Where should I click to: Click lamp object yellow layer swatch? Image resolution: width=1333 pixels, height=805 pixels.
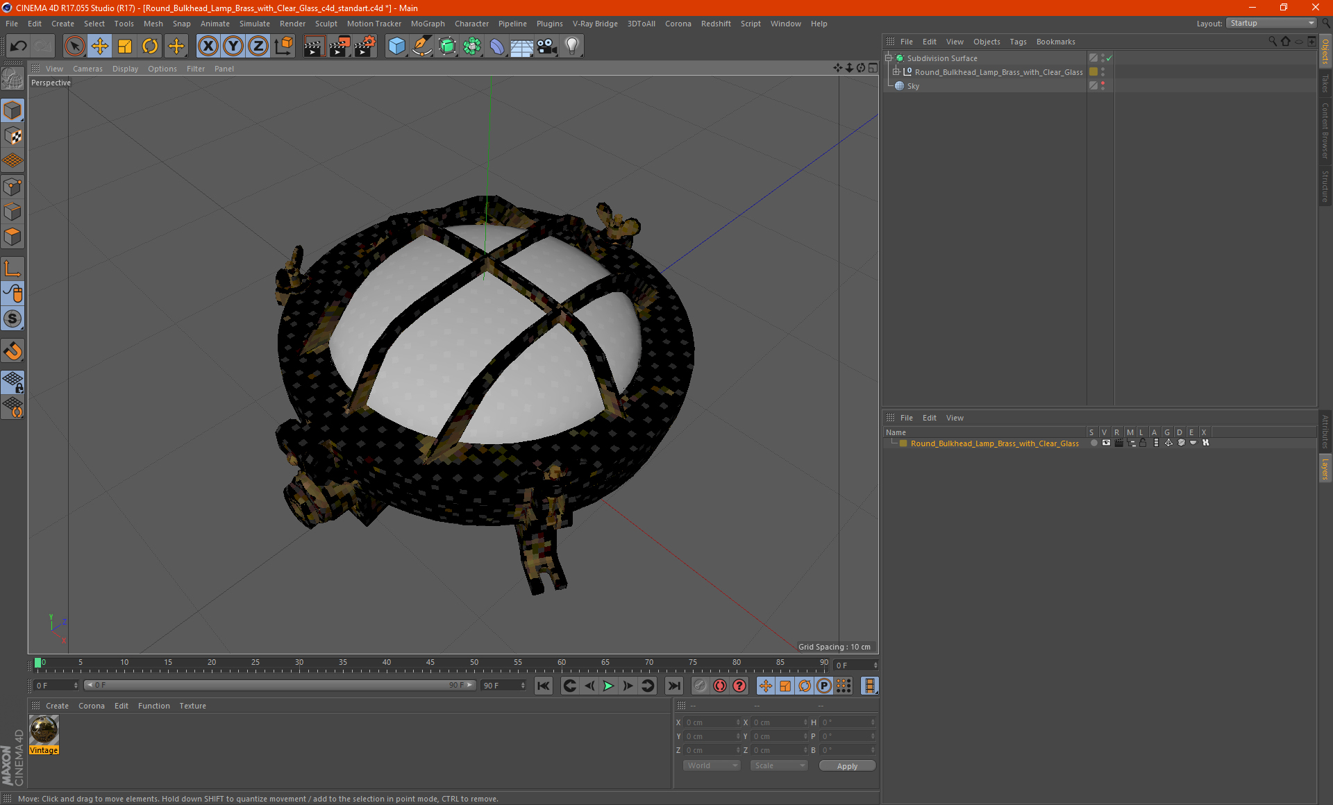[1093, 72]
